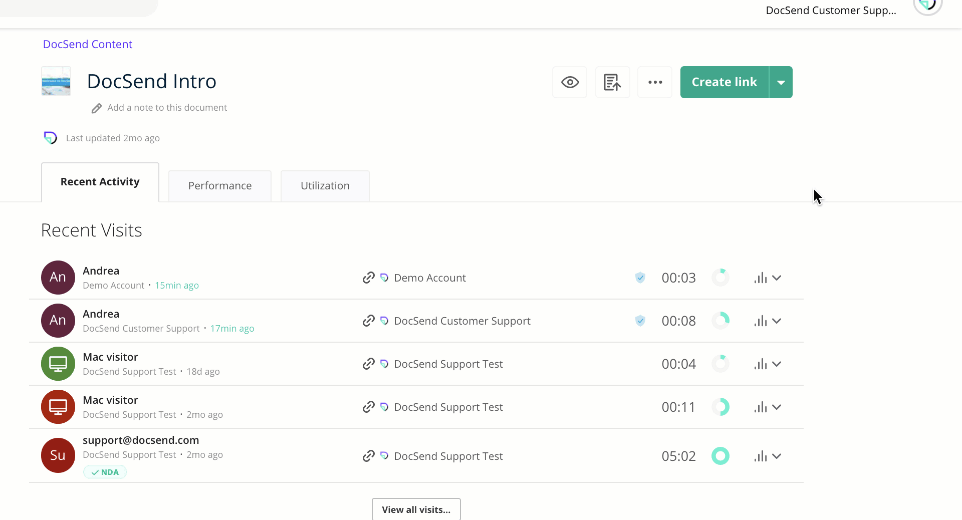Click the account avatar in top corner
Screen dimensions: 962x520
928,4
